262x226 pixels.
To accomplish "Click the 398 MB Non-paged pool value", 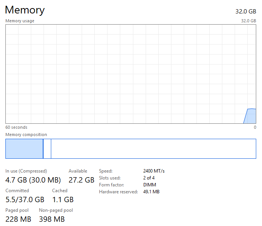I will pyautogui.click(x=52, y=219).
